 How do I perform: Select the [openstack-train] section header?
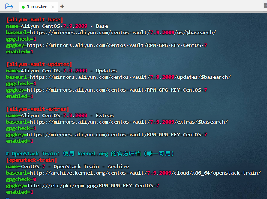[31, 160]
